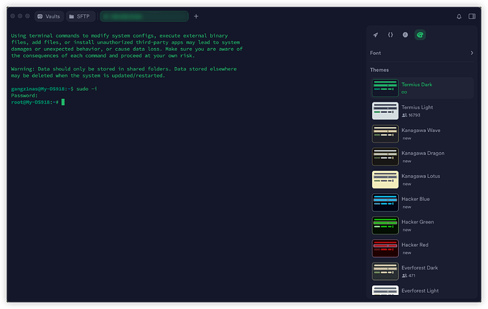Click the 'Password:' line in terminal
This screenshot has height=309, width=488.
click(x=24, y=96)
